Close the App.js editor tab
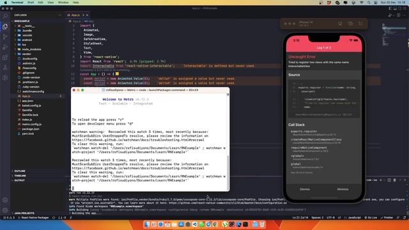Screen dimensions: 409x230 point(87,15)
